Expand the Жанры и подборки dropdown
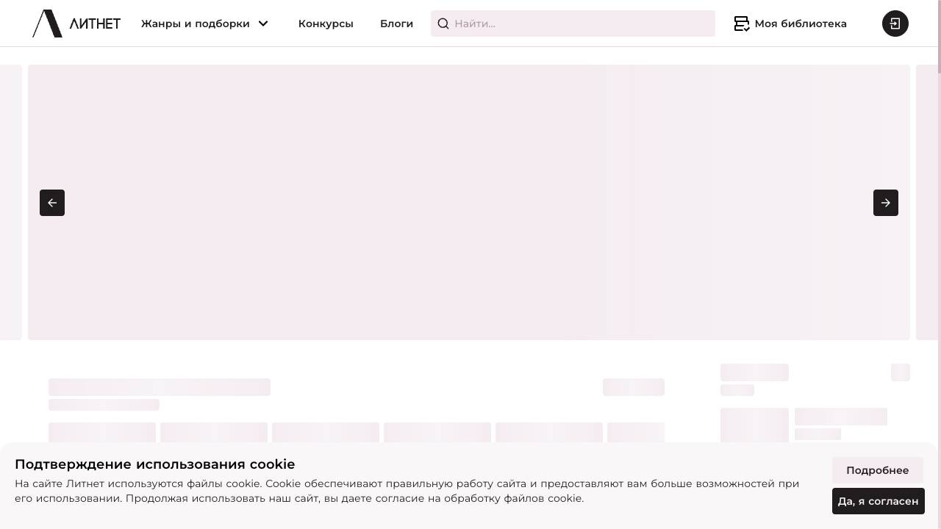The width and height of the screenshot is (941, 529). 205,24
